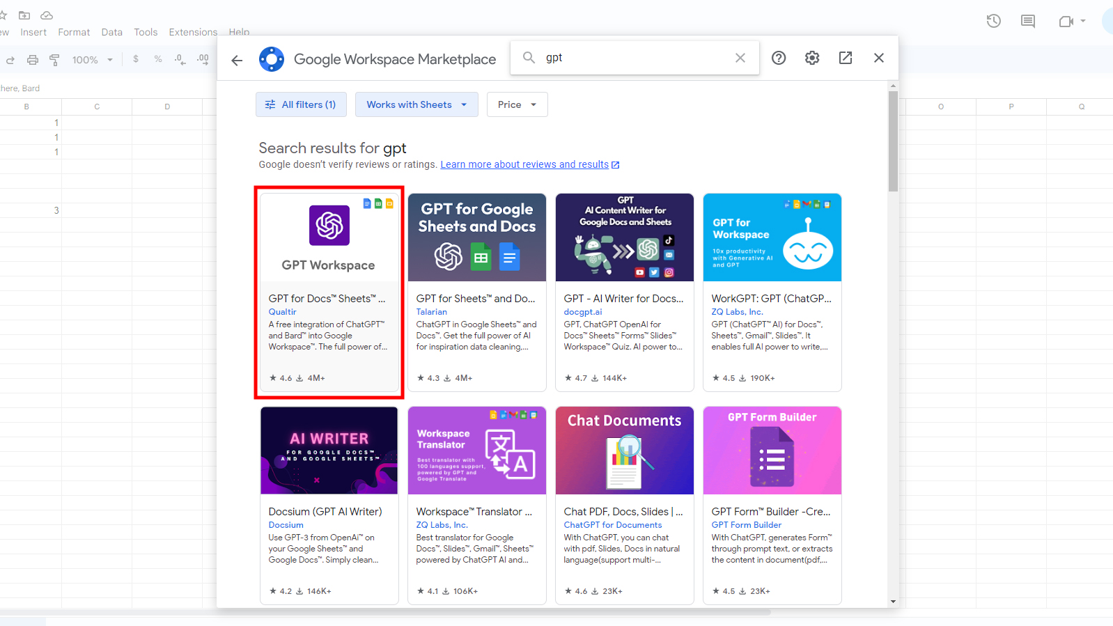Open the Format menu
The image size is (1113, 626).
tap(74, 32)
